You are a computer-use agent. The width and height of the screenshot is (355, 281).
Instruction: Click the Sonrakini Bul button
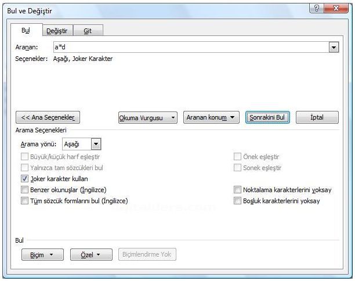pos(267,117)
